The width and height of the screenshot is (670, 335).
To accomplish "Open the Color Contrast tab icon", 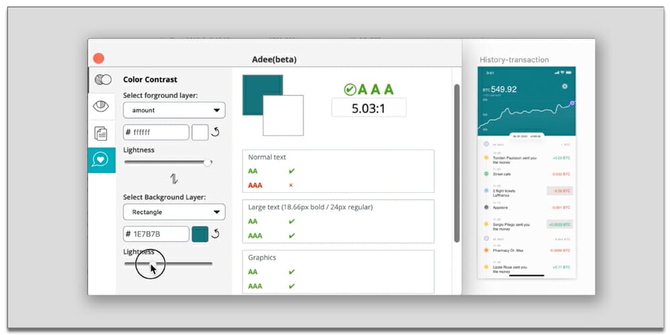I will (102, 80).
